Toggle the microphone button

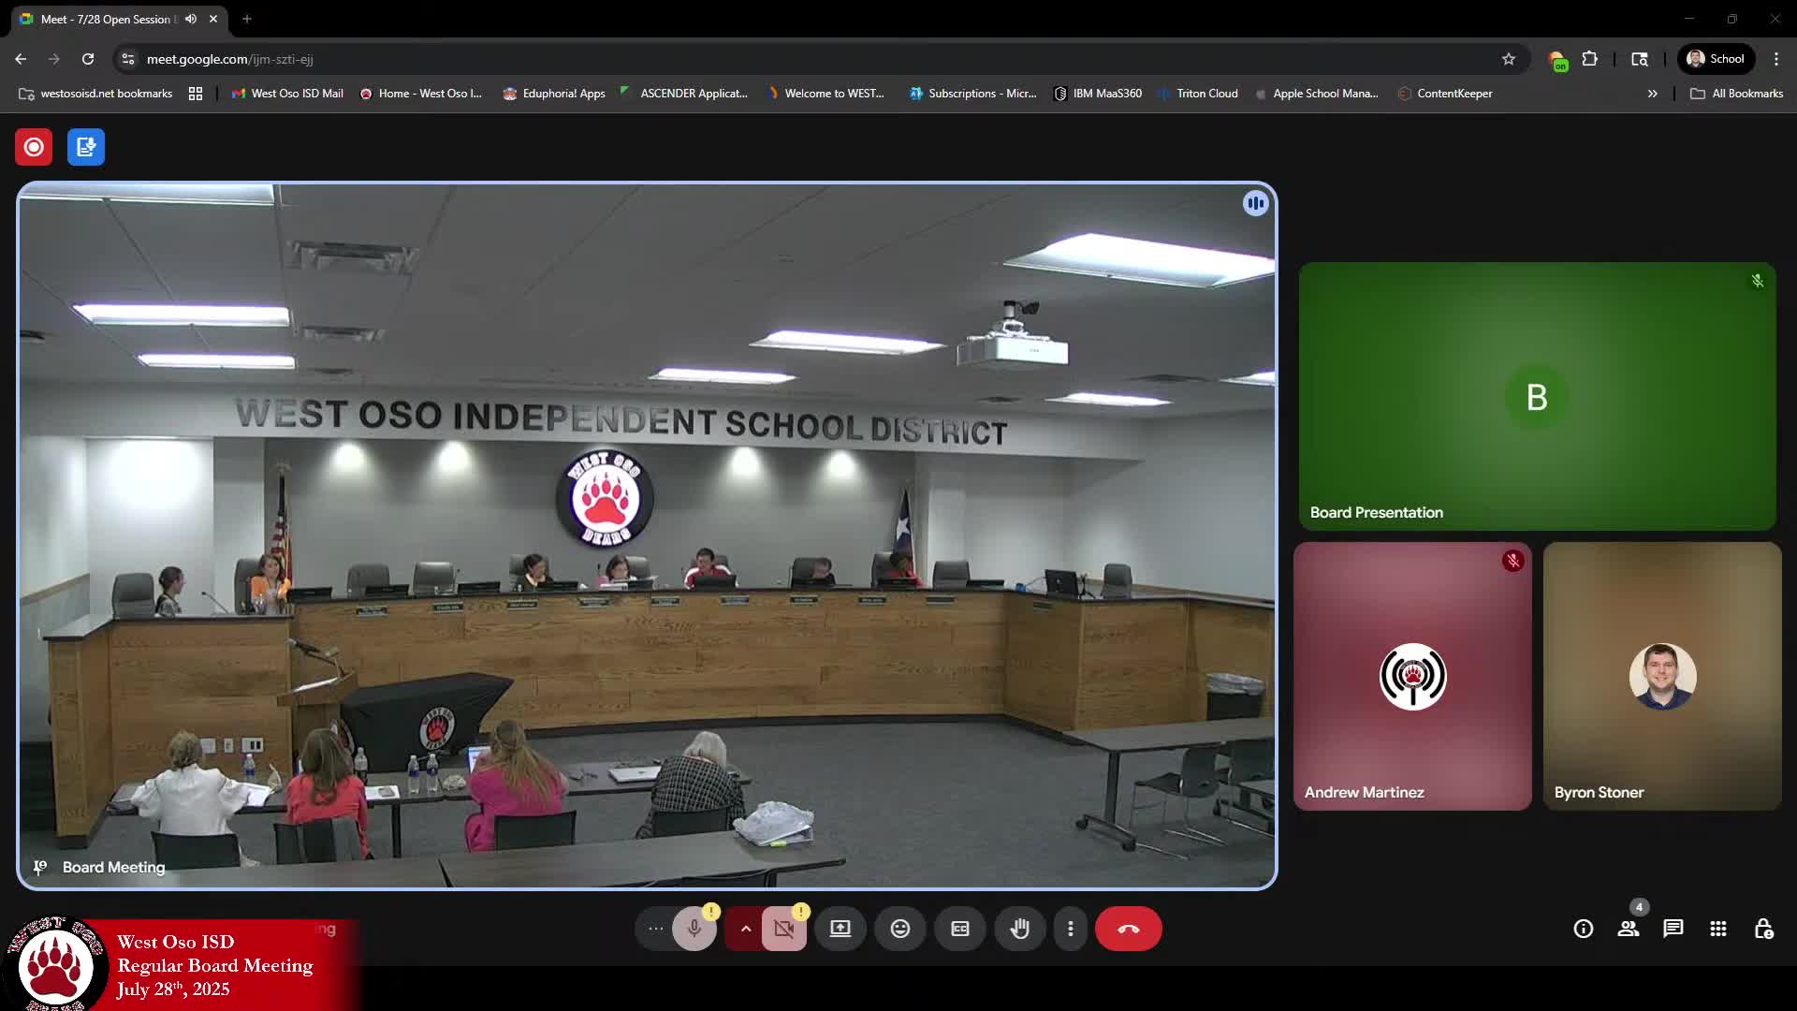[694, 929]
